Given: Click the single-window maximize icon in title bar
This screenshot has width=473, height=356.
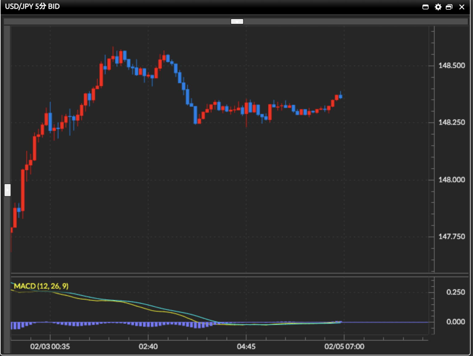Looking at the screenshot, I should click(426, 7).
